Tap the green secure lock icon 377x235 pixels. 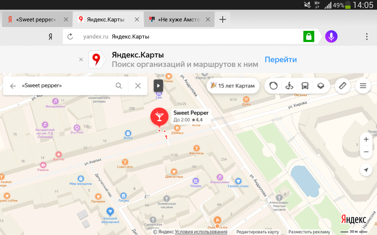[x=309, y=37]
